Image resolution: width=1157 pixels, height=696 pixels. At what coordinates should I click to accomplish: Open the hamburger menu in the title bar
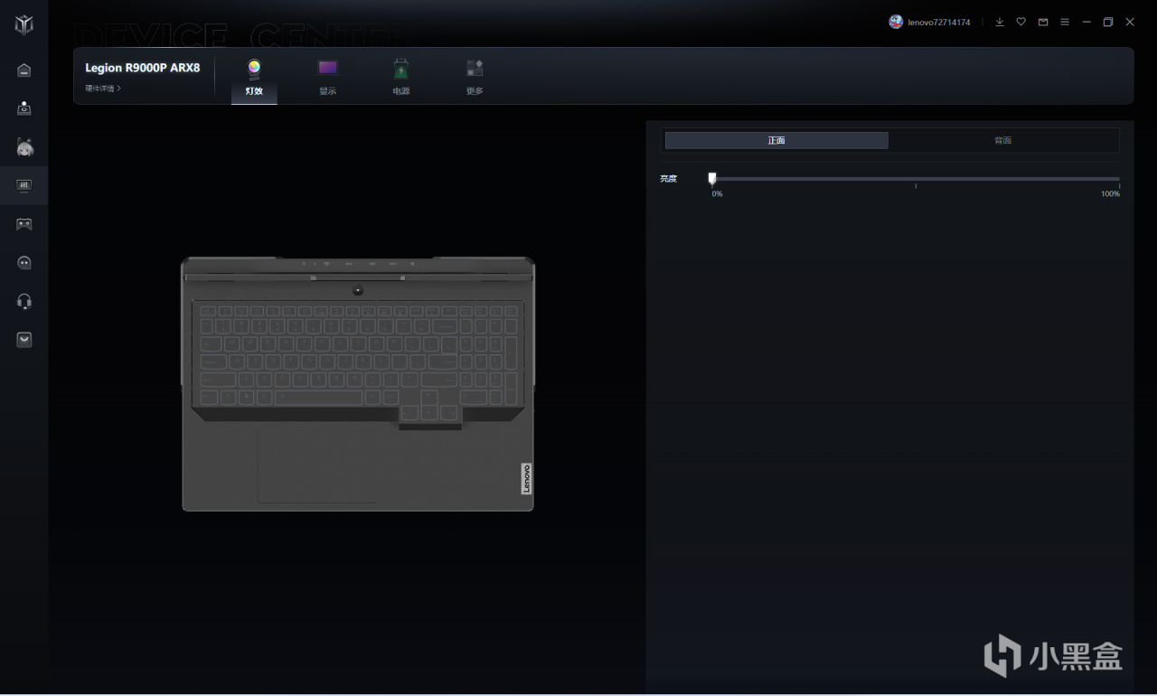point(1065,22)
